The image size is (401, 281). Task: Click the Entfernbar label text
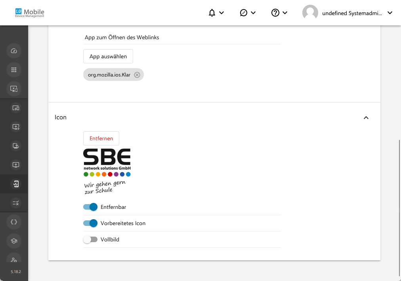point(113,207)
